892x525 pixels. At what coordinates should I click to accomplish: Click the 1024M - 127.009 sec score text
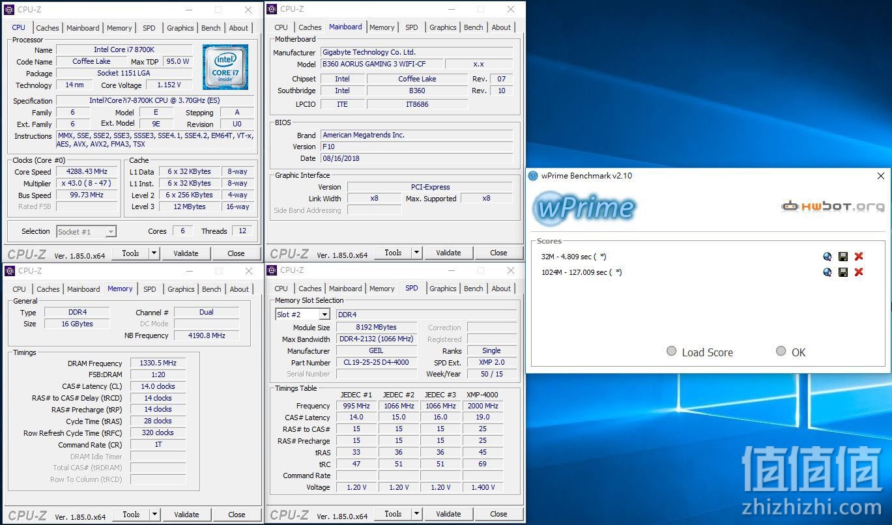[x=582, y=272]
